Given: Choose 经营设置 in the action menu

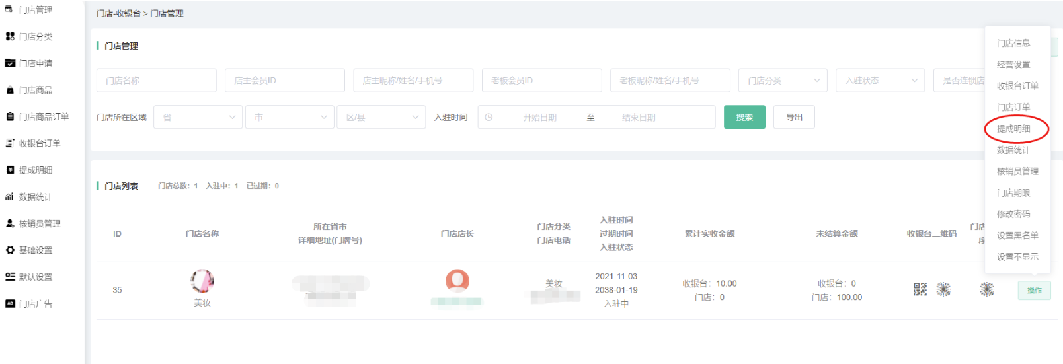Looking at the screenshot, I should pyautogui.click(x=1013, y=65).
